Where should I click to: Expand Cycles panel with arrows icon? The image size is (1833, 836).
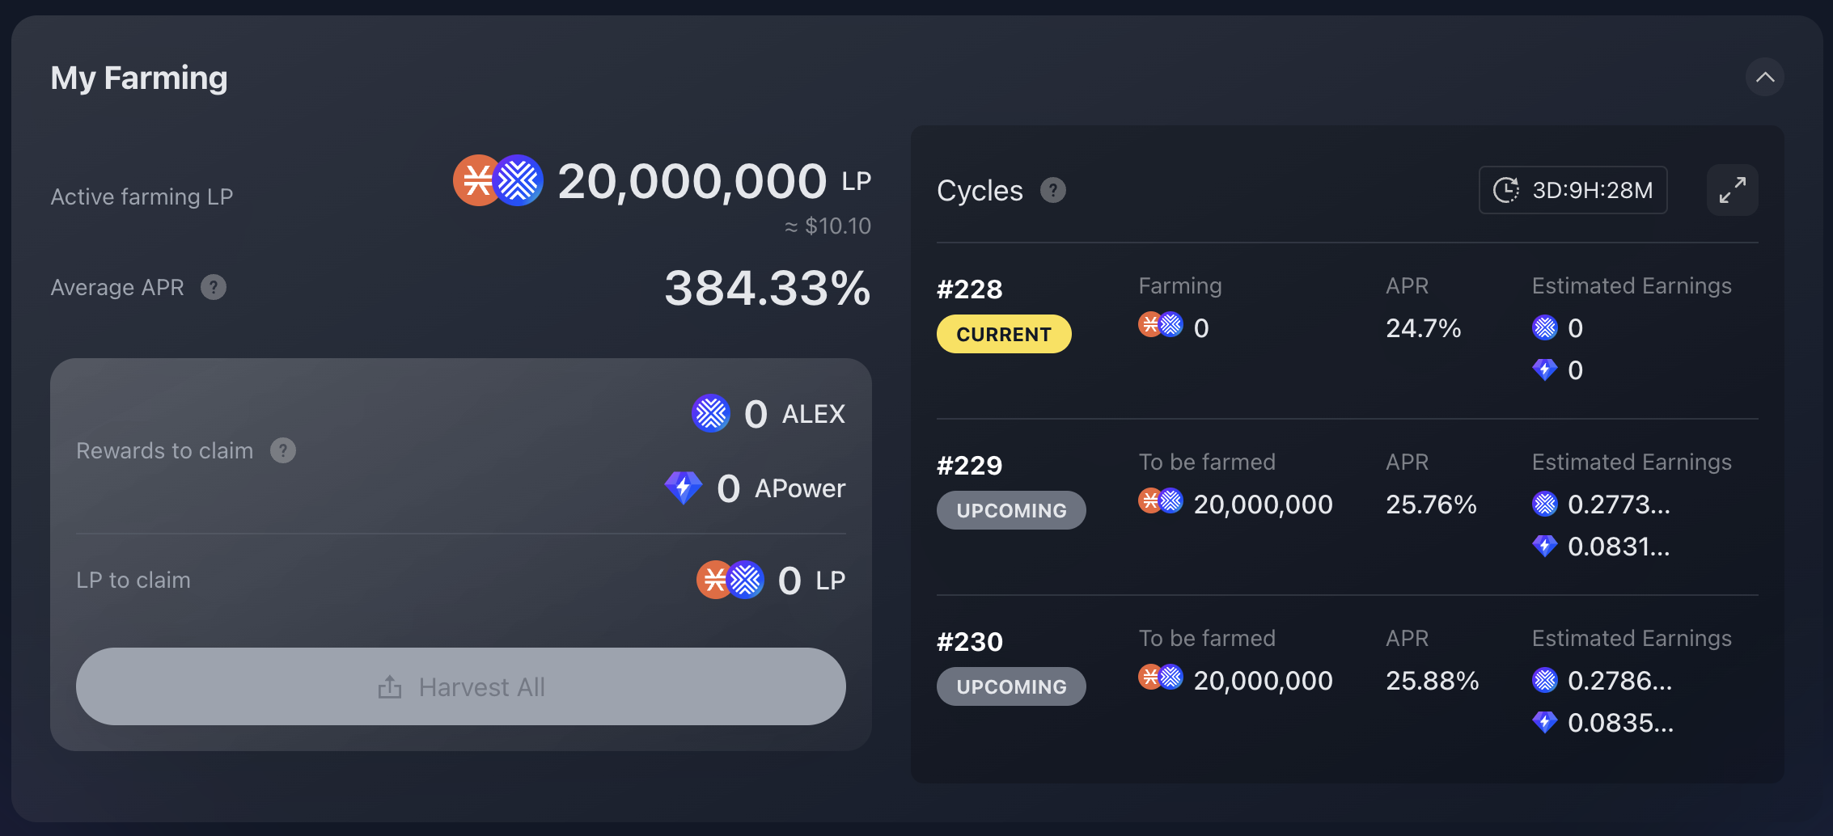click(x=1732, y=190)
